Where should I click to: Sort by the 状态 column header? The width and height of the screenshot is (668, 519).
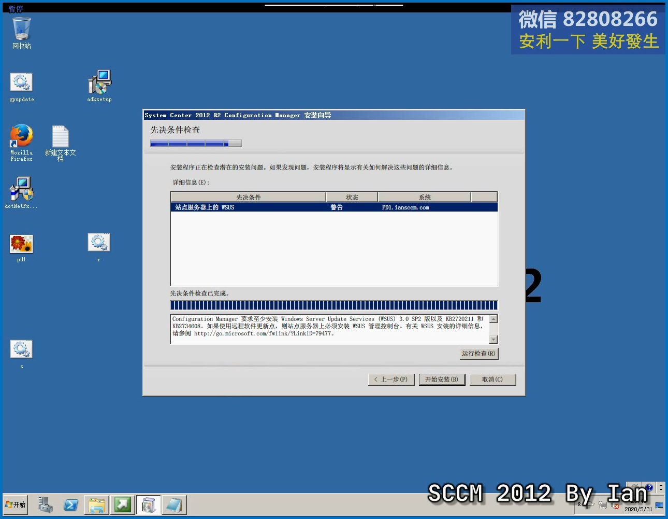(x=352, y=197)
